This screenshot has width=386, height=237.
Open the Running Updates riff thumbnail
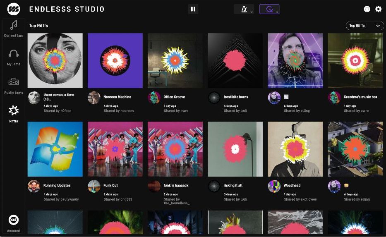[55, 149]
